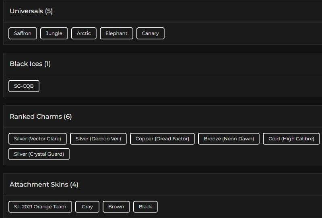Select the Gray attachment skin
322x218 pixels.
pyautogui.click(x=87, y=207)
